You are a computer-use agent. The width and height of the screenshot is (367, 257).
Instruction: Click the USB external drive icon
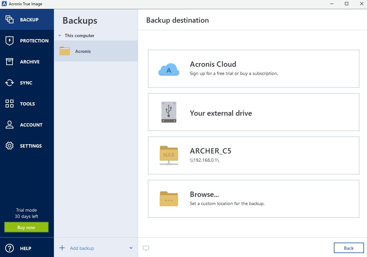[169, 112]
